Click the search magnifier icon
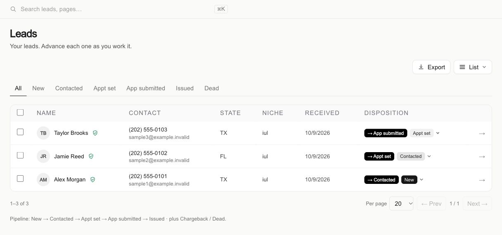The width and height of the screenshot is (502, 235). [13, 9]
